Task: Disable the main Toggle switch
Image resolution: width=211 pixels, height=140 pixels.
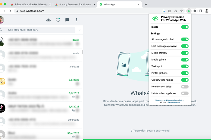Action: point(185,27)
